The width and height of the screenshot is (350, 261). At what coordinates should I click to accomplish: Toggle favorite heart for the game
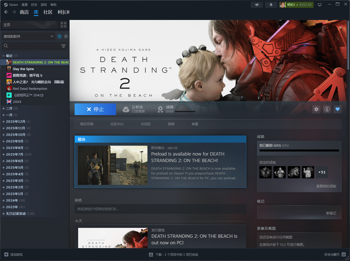(x=338, y=109)
